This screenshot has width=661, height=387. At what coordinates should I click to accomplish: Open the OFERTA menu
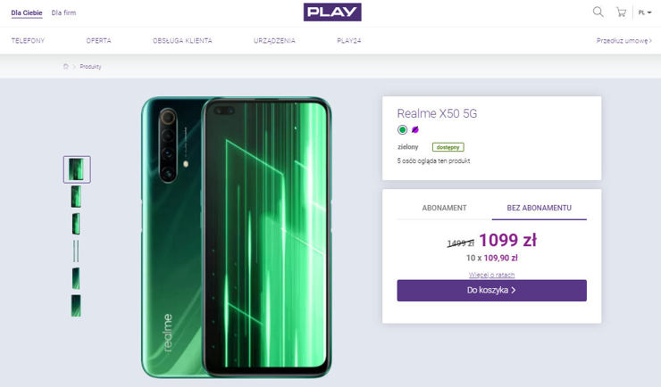click(x=99, y=41)
